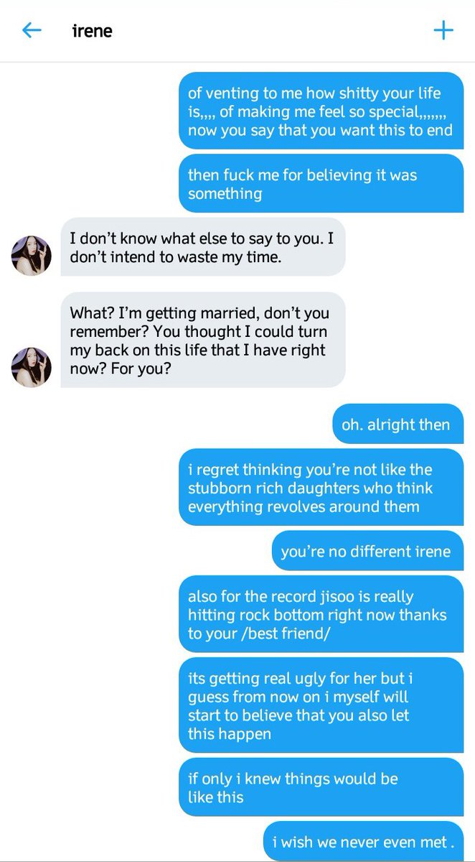This screenshot has height=862, width=475.
Task: Open avatar beside "I'm getting married" message
Action: [x=32, y=367]
